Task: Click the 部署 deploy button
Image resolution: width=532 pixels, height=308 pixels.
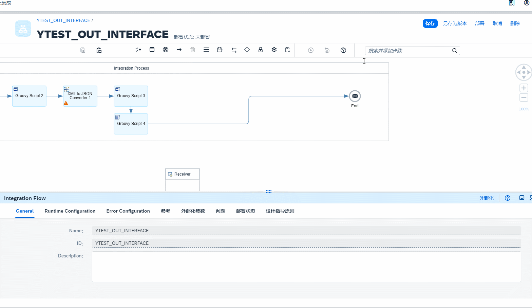Action: point(479,23)
